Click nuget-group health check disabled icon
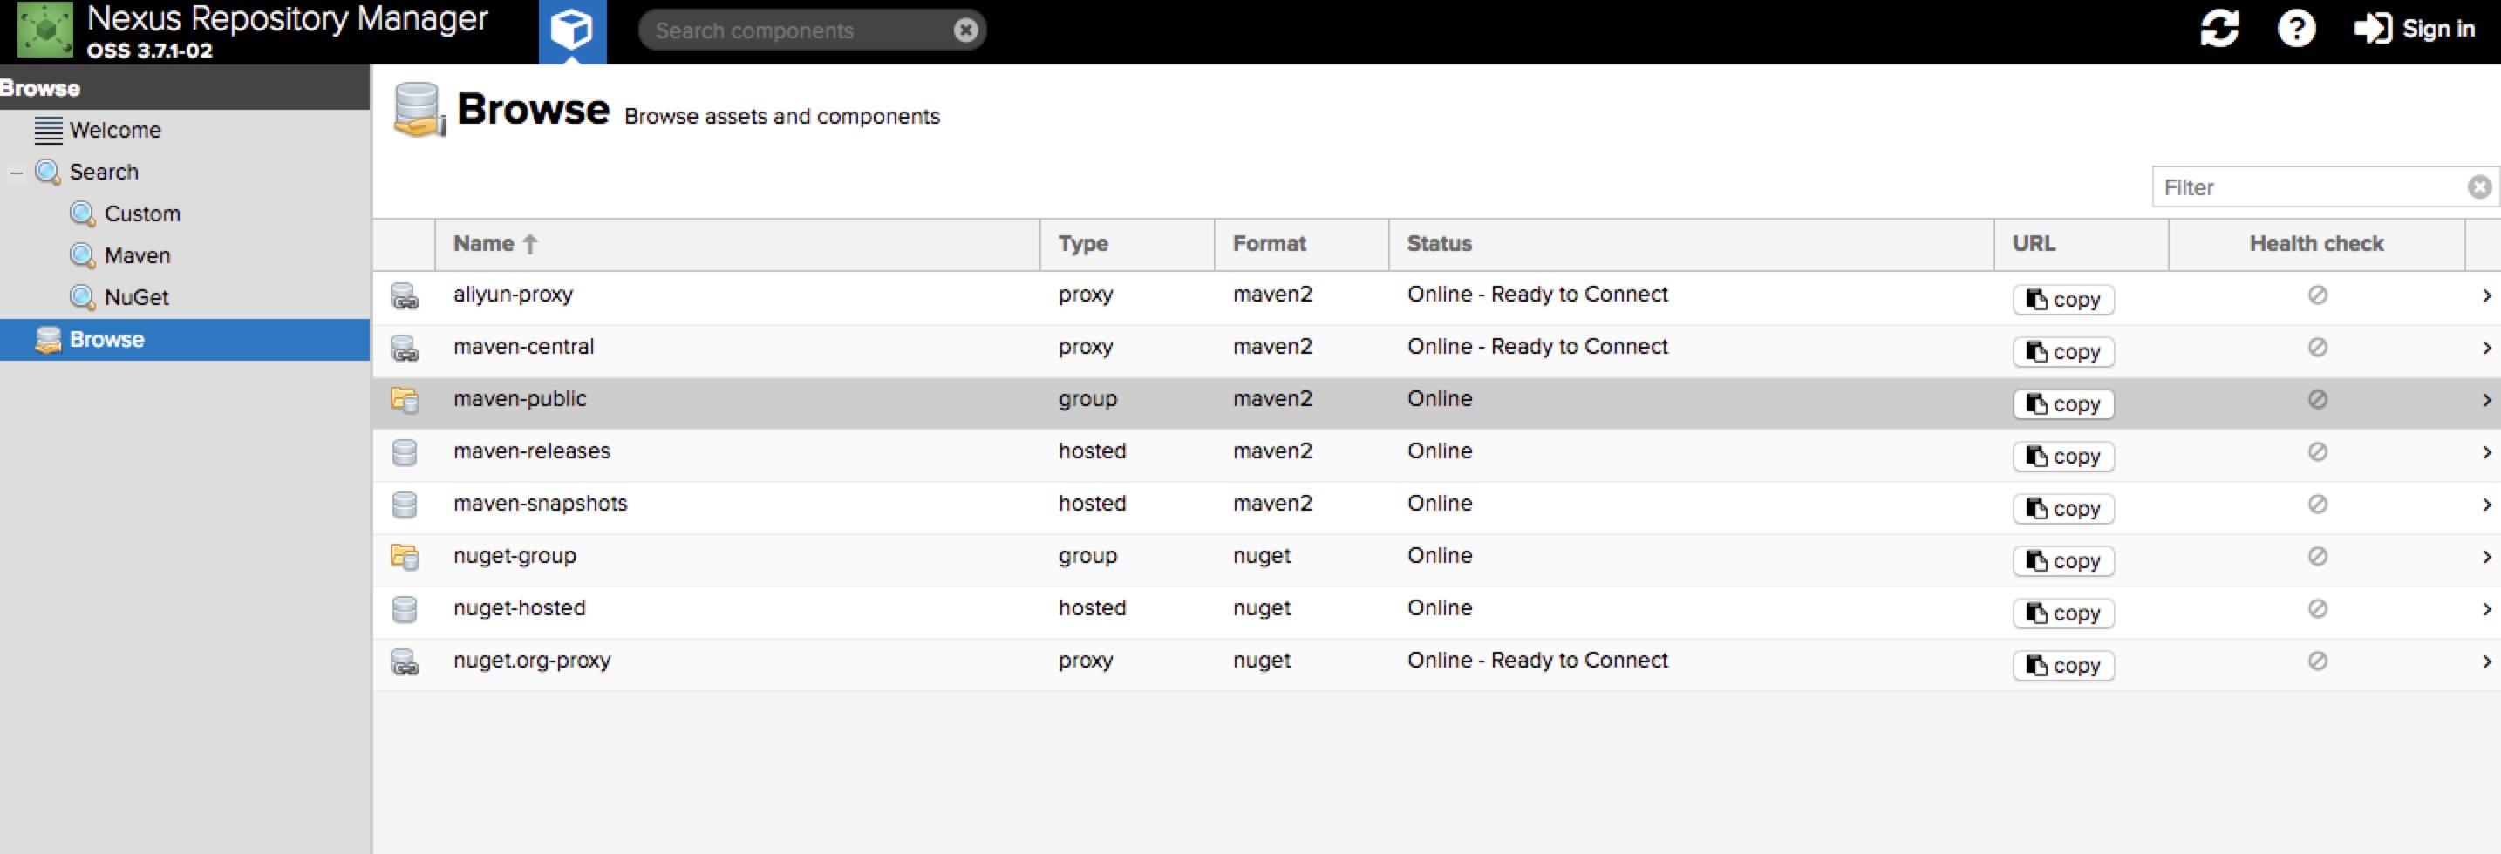 click(2318, 557)
